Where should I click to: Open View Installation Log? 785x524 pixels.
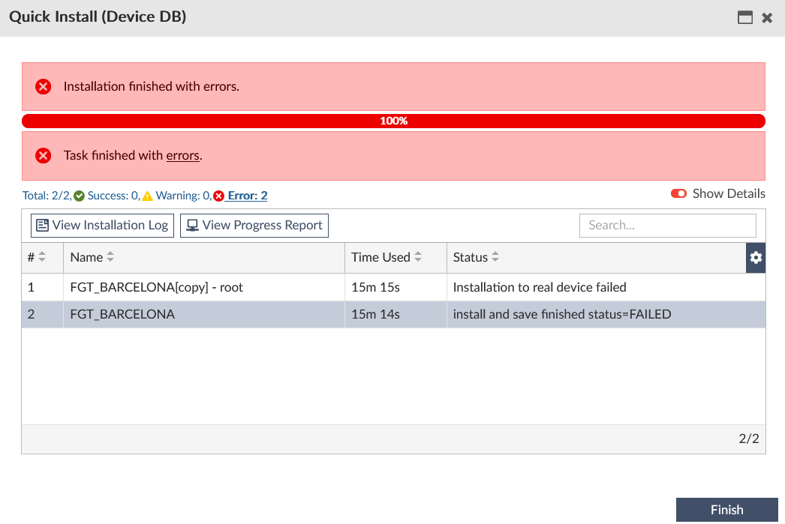point(102,226)
